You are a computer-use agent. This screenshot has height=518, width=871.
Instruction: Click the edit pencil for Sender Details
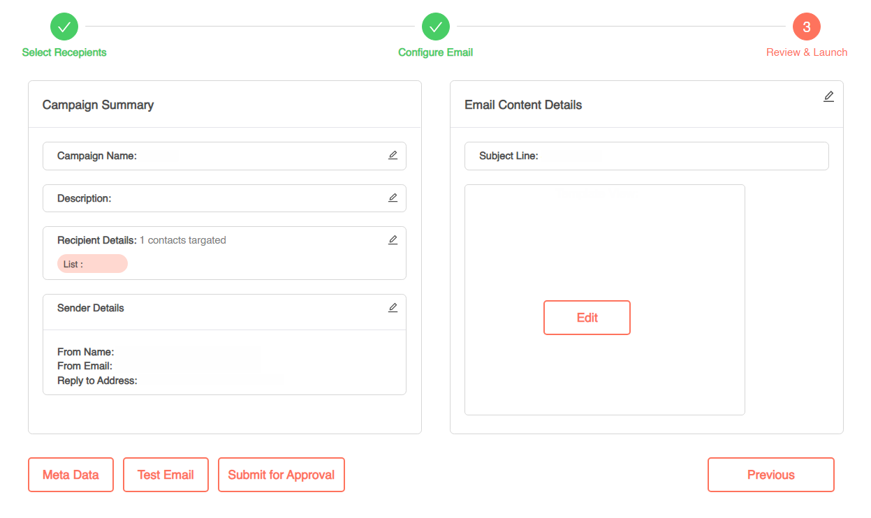pyautogui.click(x=393, y=307)
